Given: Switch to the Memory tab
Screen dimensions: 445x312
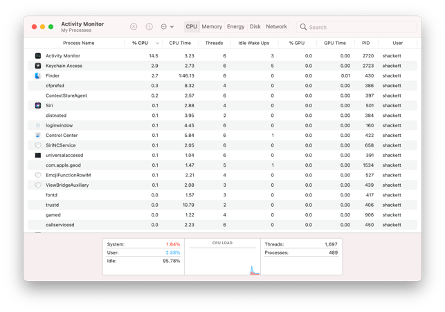Looking at the screenshot, I should click(212, 27).
